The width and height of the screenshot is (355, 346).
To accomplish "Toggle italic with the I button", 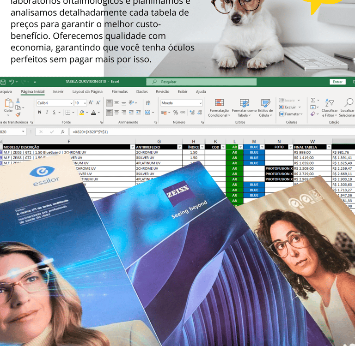I will [x=47, y=112].
